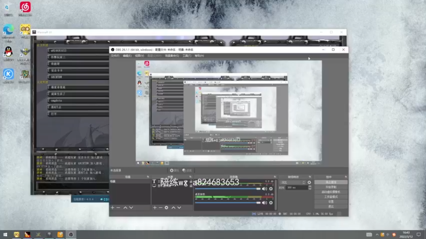Add a new scene with the plus icon
Viewport: 426px width, 239px height.
pos(112,208)
